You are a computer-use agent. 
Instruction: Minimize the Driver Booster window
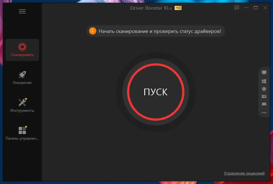(x=246, y=8)
